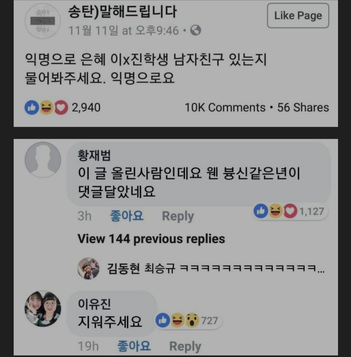Open the 송탄)말해드립니다 page avatar
This screenshot has width=351, height=357.
pyautogui.click(x=43, y=21)
